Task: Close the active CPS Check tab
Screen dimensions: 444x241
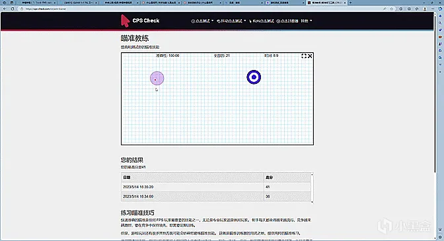Action: coord(345,3)
